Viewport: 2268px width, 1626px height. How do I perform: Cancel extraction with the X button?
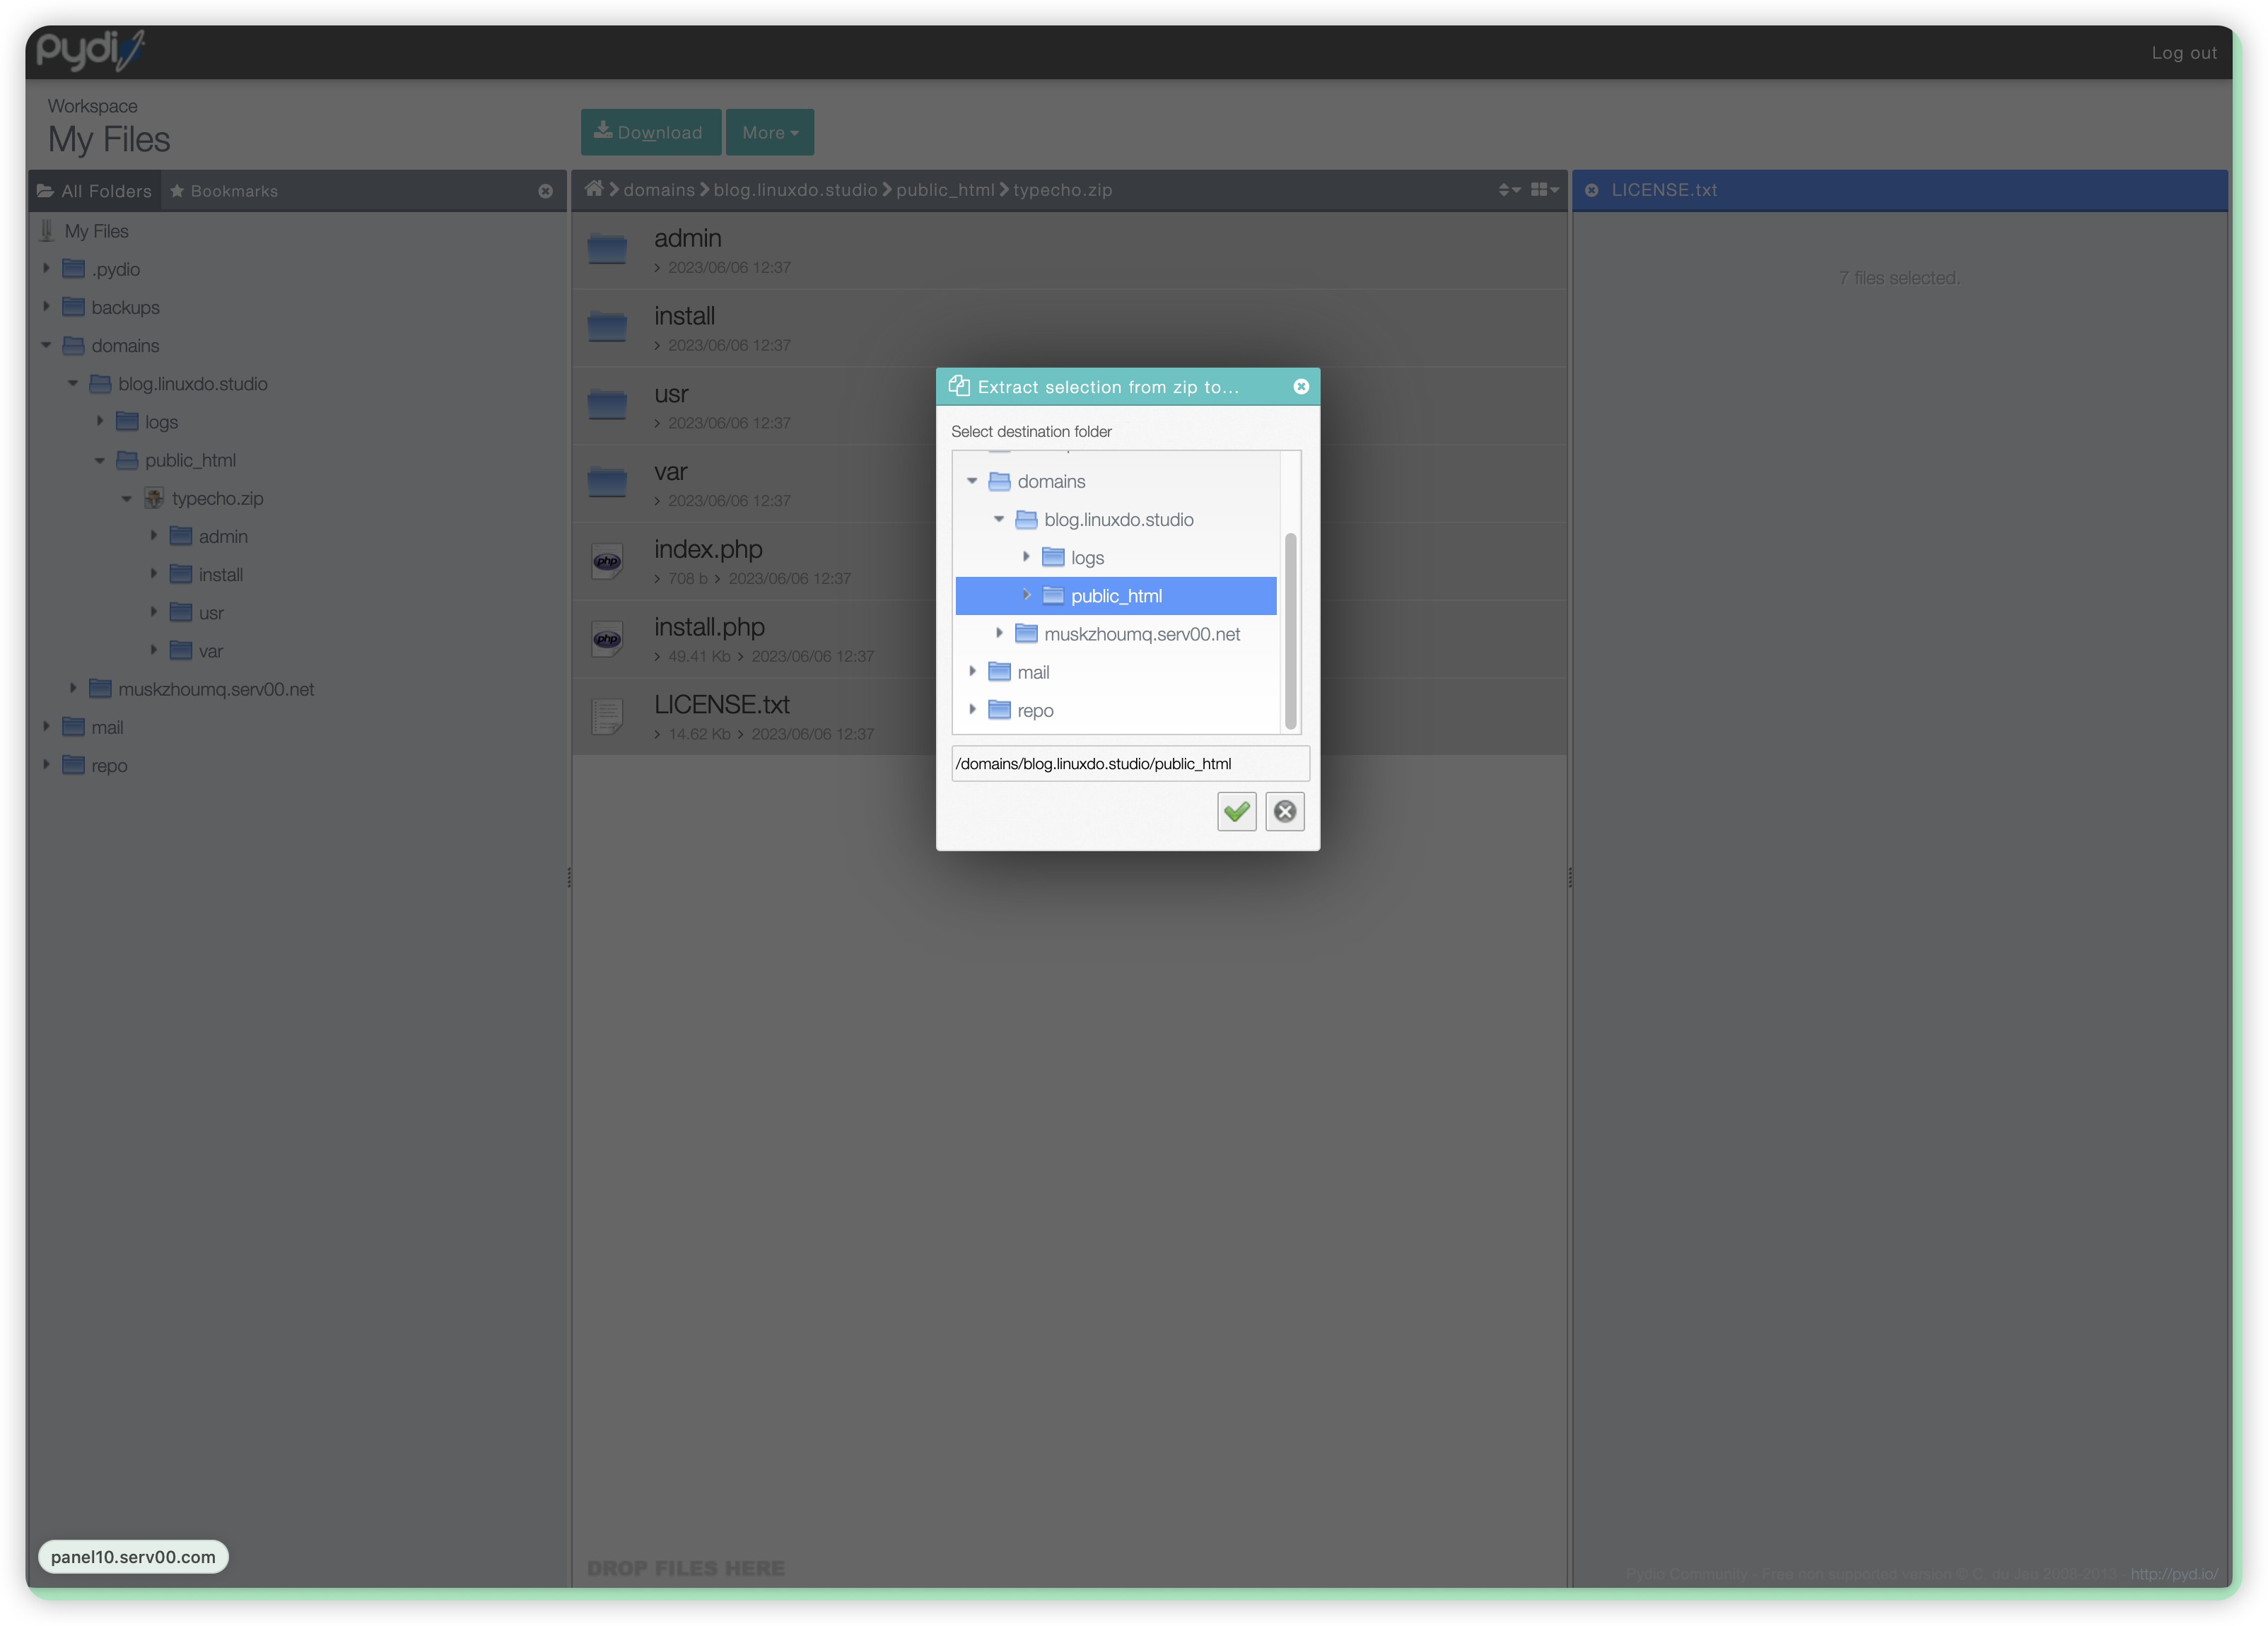[1285, 811]
